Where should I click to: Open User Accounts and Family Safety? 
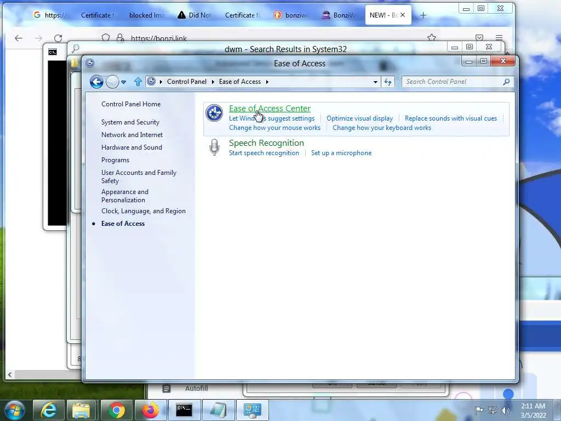tap(139, 177)
